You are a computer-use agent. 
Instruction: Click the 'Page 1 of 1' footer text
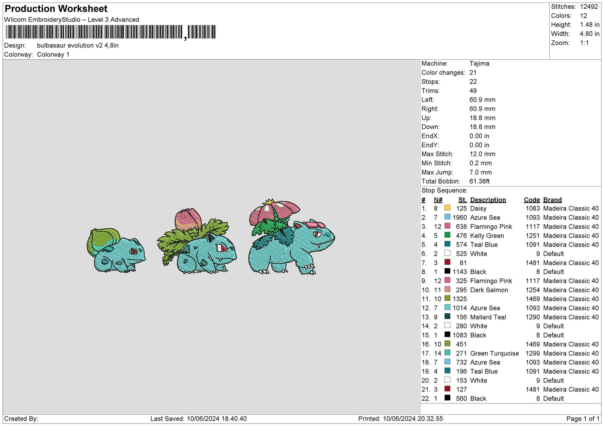583,418
